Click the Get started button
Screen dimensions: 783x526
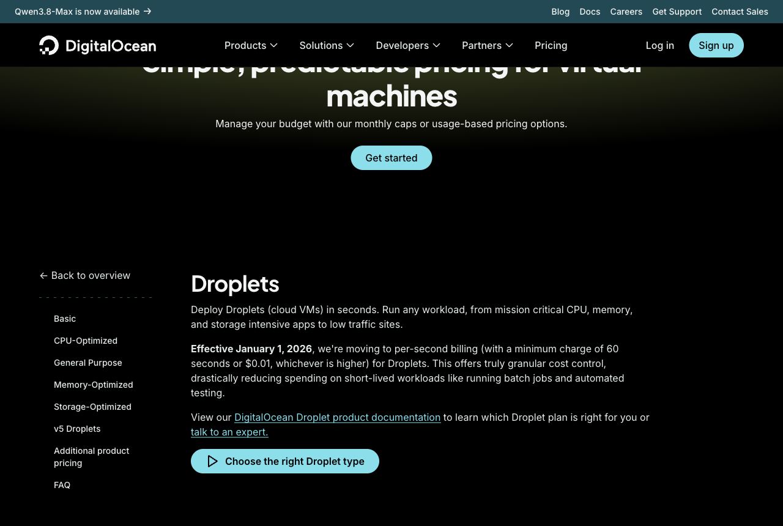(391, 158)
